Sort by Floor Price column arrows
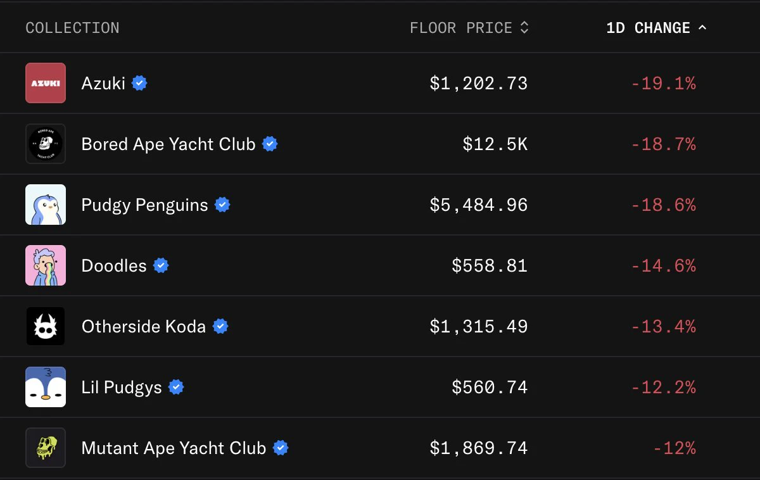This screenshot has width=760, height=480. click(x=524, y=28)
